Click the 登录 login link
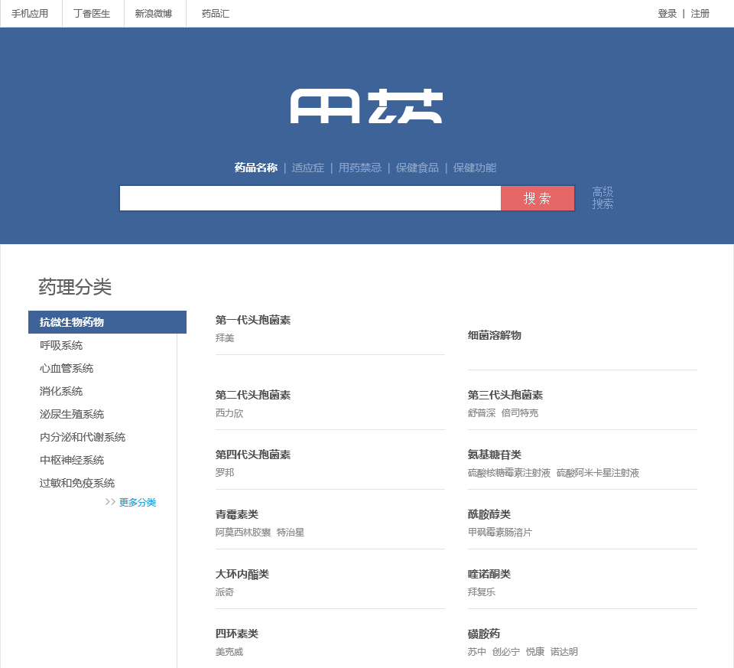Viewport: 734px width, 668px height. click(667, 14)
